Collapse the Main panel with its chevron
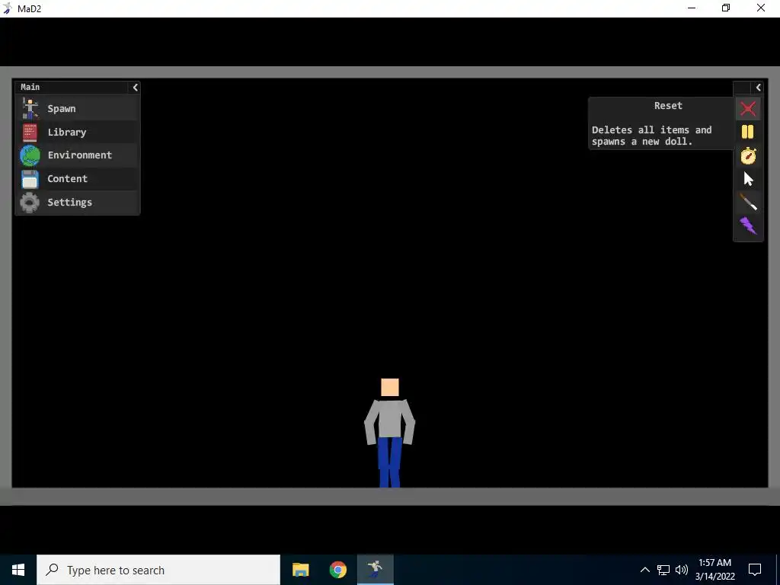This screenshot has height=585, width=780. pos(135,87)
